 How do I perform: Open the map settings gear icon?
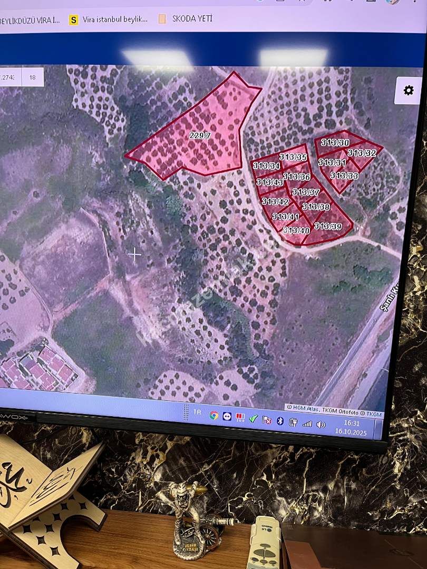pyautogui.click(x=408, y=91)
